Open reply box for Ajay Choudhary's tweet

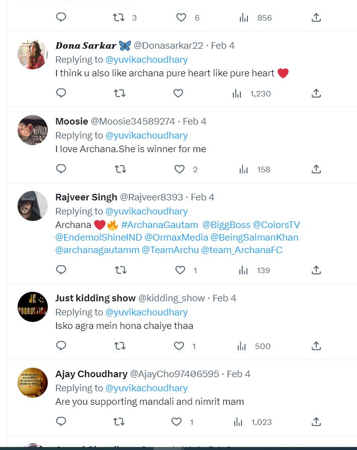pyautogui.click(x=61, y=422)
